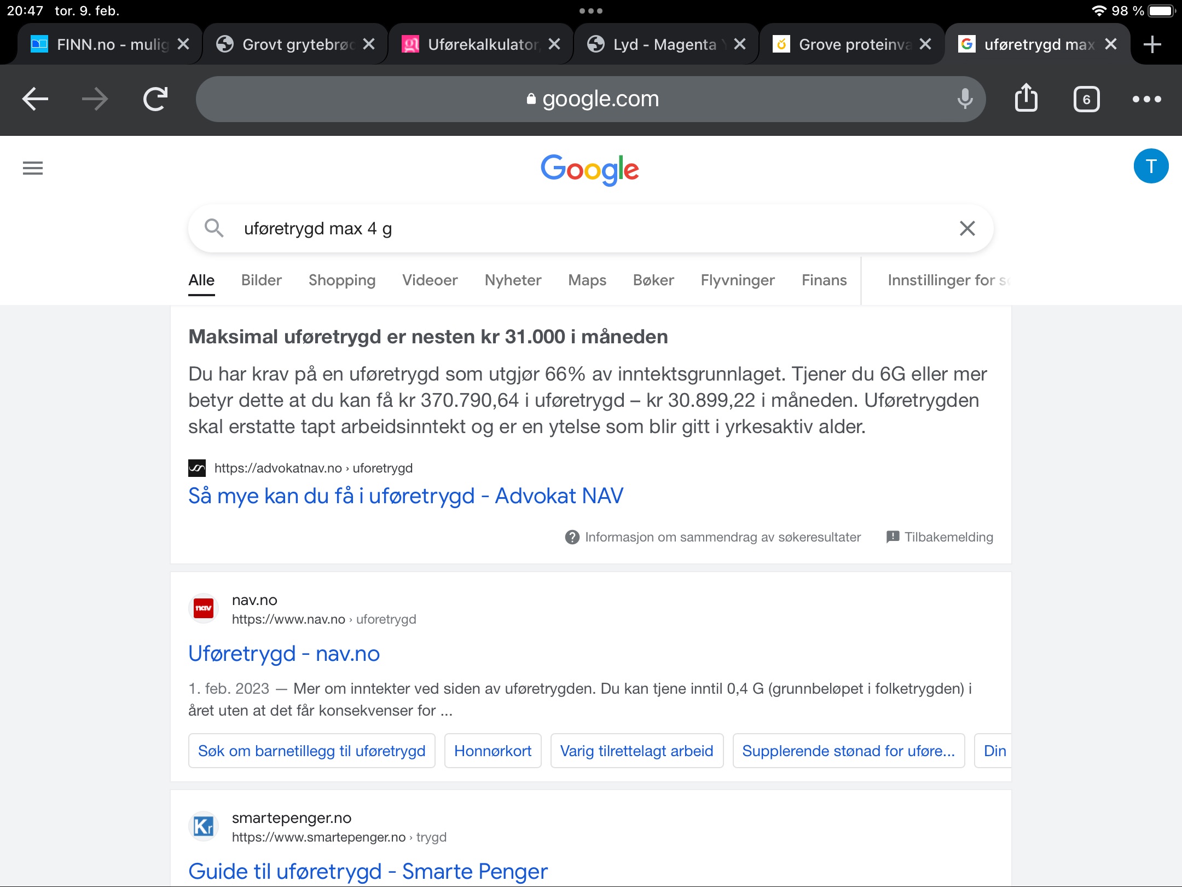Viewport: 1182px width, 887px height.
Task: Click the help icon for search summary info
Action: (x=572, y=537)
